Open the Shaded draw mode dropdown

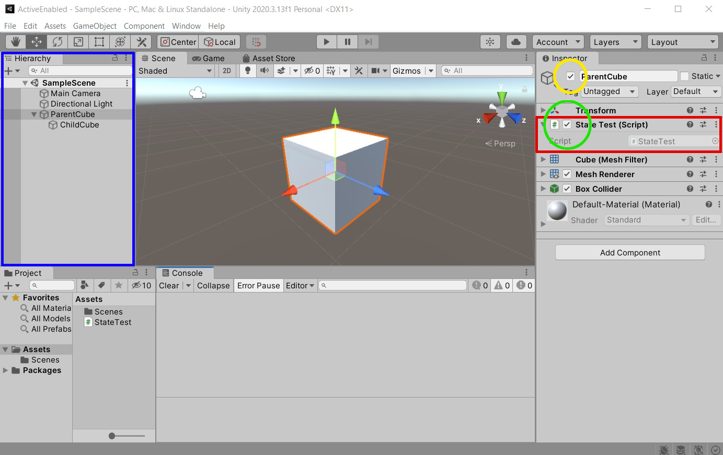(x=175, y=71)
